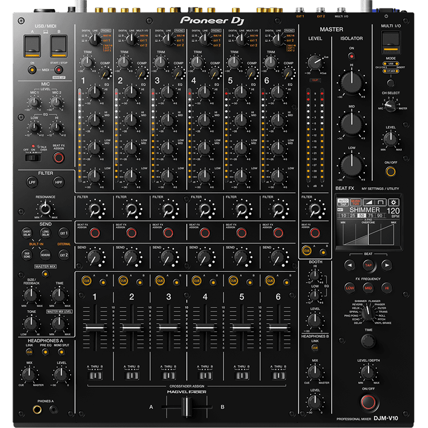Select beat value 10 on the display
The width and height of the screenshot is (428, 428).
click(343, 216)
